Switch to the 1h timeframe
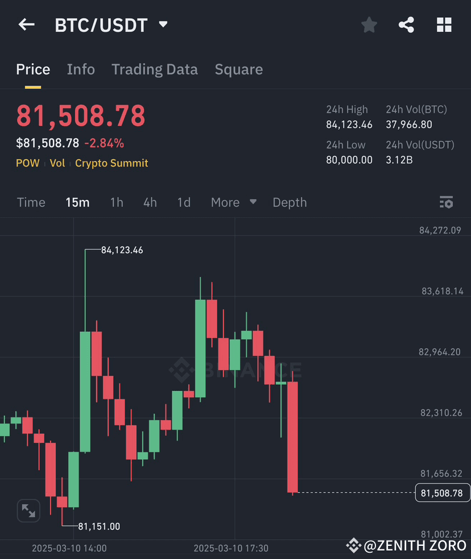This screenshot has height=559, width=471. (x=117, y=202)
